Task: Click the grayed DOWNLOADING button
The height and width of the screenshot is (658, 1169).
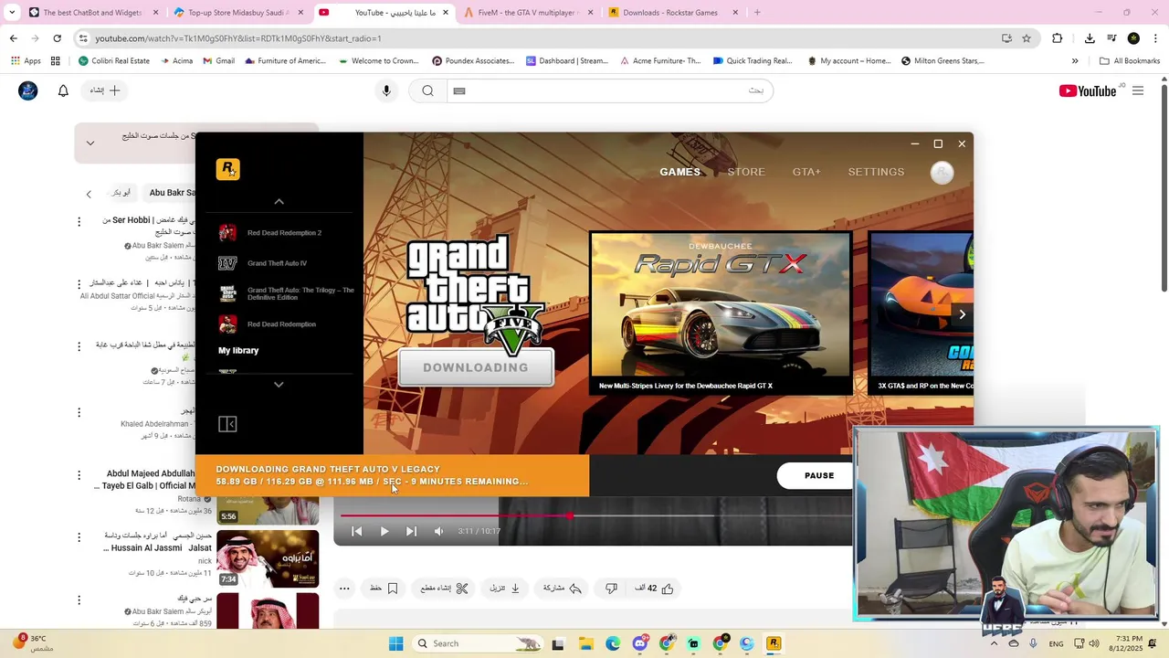Action: click(476, 367)
